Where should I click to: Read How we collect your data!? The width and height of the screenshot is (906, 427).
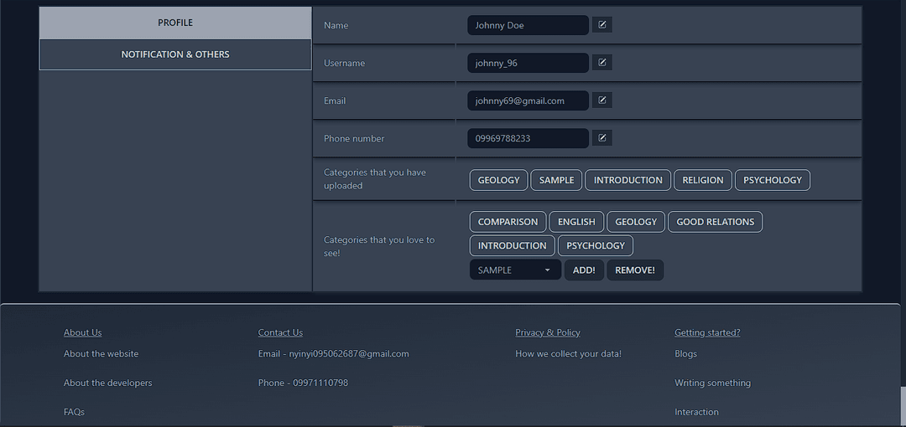[x=569, y=353]
